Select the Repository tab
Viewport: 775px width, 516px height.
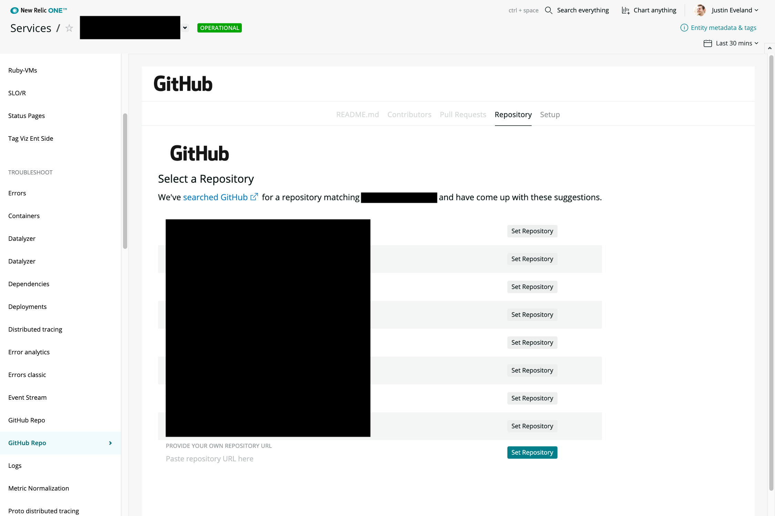pos(513,114)
